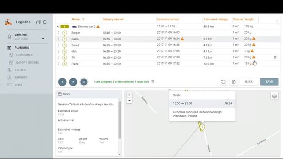Open table options three-dot menu

click(277, 20)
